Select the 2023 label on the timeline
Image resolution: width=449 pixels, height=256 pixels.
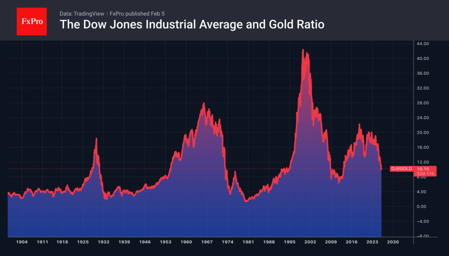tap(372, 241)
